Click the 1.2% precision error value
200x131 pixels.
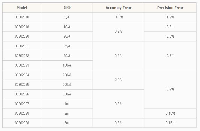pyautogui.click(x=170, y=17)
